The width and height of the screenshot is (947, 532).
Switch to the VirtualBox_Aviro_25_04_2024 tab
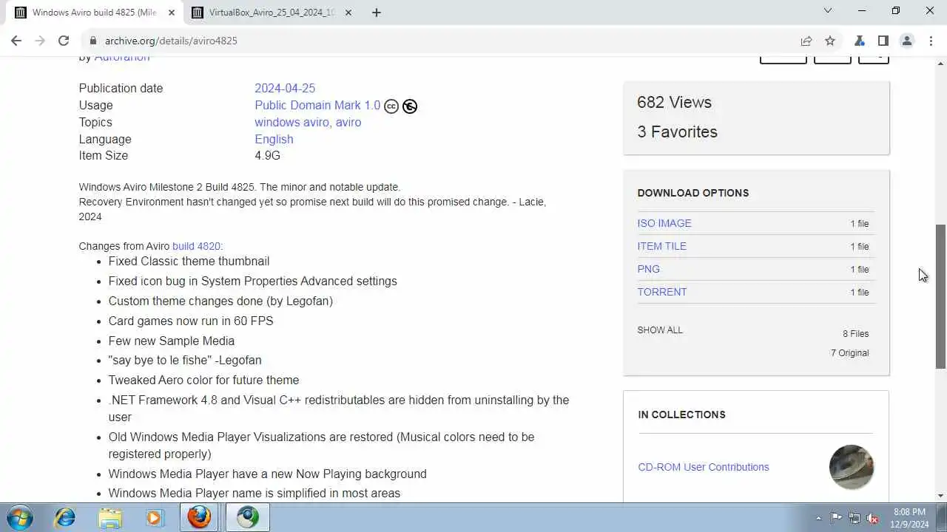click(x=272, y=13)
